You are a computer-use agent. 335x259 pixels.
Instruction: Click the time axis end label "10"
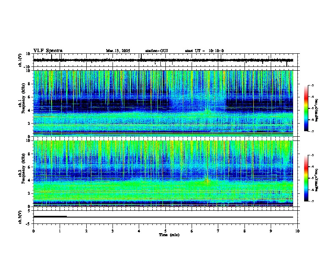[297, 231]
